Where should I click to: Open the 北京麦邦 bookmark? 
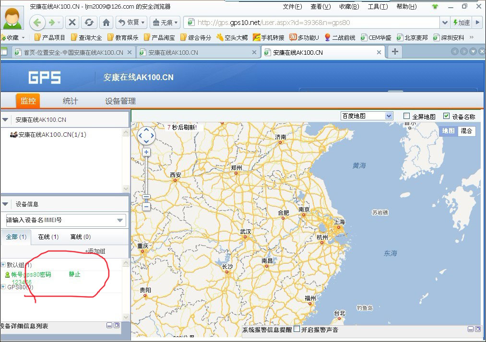(x=412, y=37)
